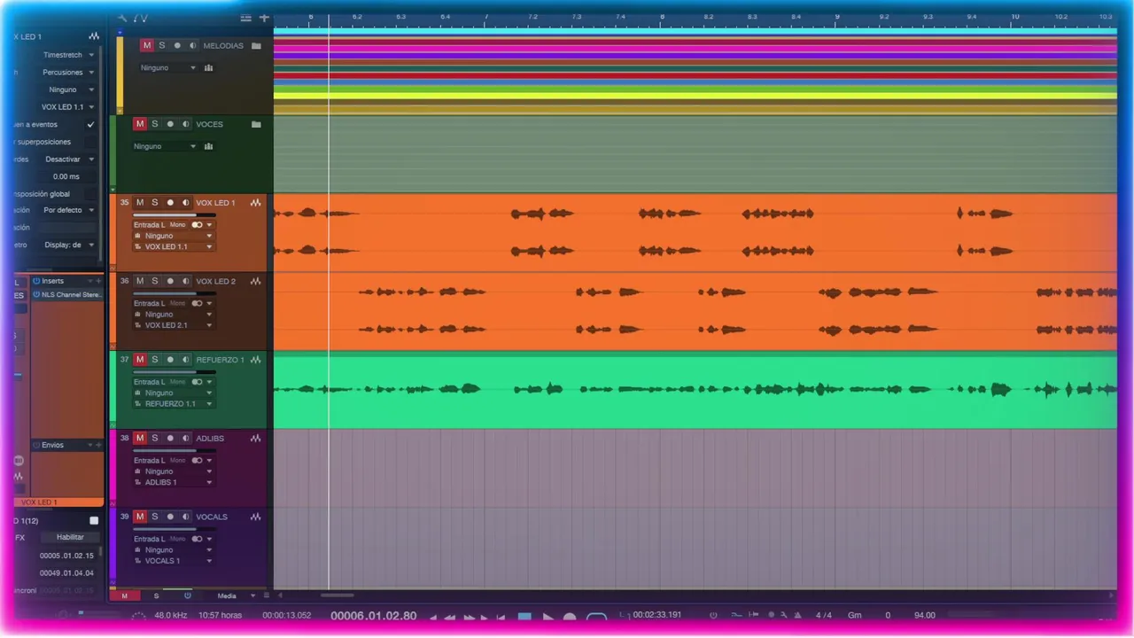Click Mono button on VOX LED 1
1134x638 pixels.
[x=178, y=225]
